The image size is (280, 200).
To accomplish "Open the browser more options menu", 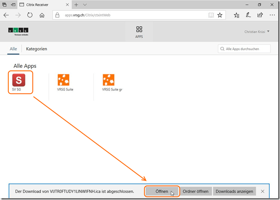I will [271, 15].
